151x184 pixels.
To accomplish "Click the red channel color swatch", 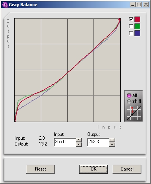I will point(137,20).
